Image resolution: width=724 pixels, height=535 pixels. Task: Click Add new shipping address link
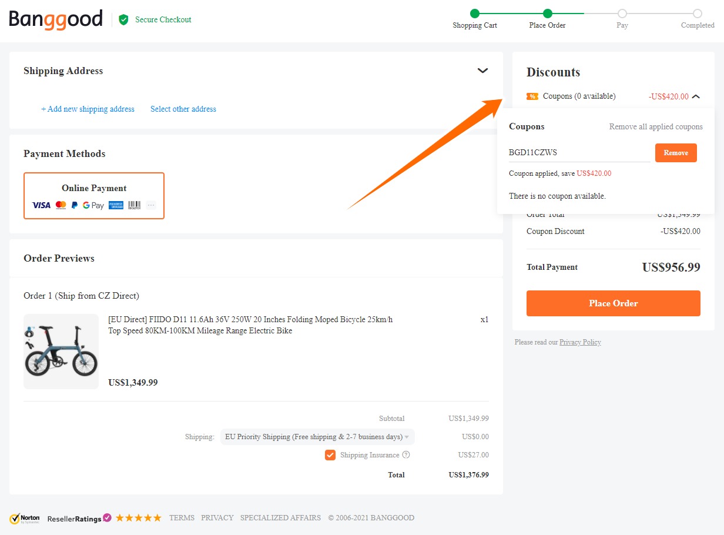point(88,109)
